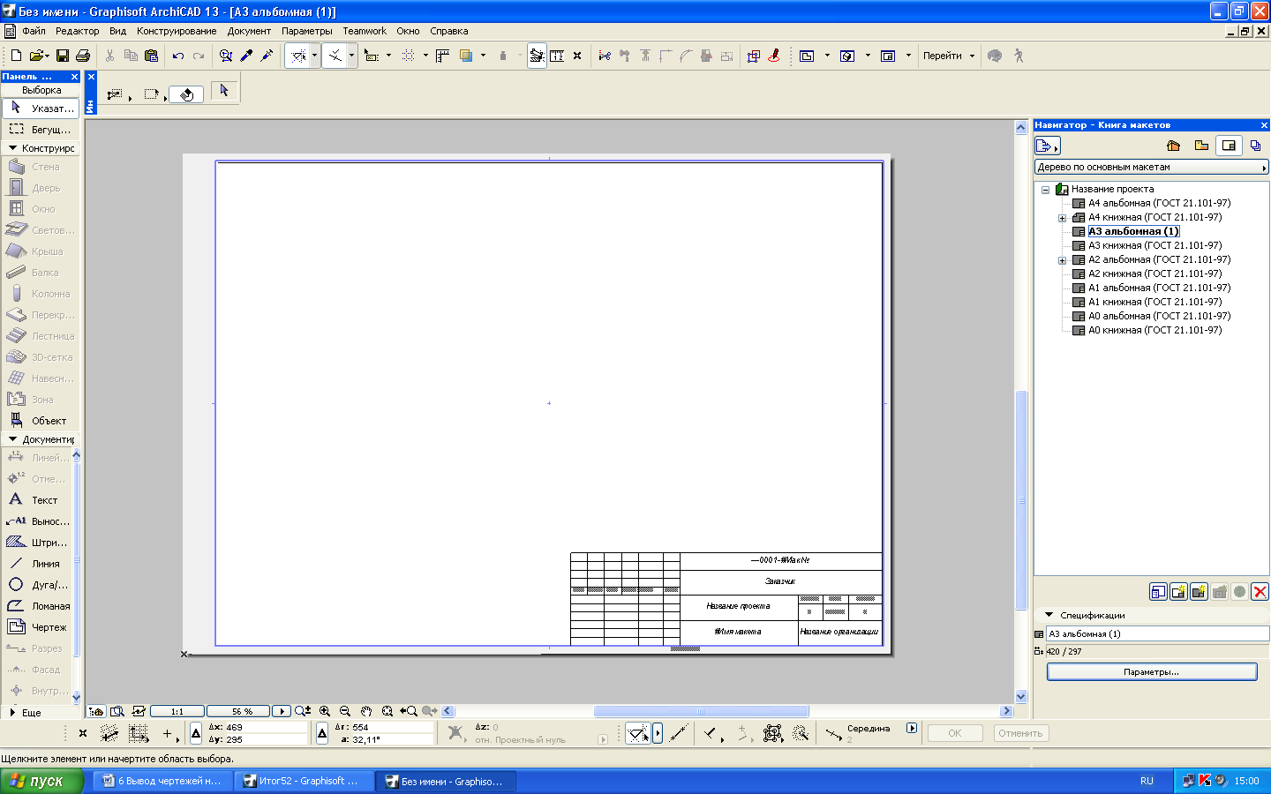This screenshot has width=1271, height=794.
Task: Click the New Layout icon in Navigator
Action: (1178, 592)
